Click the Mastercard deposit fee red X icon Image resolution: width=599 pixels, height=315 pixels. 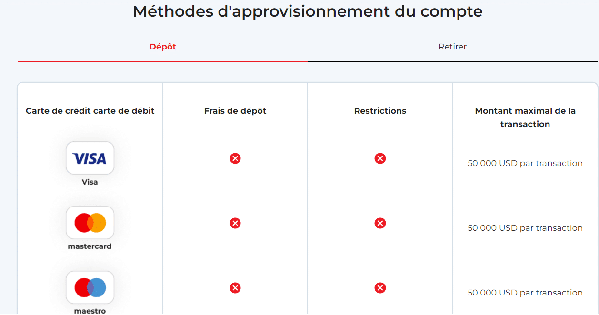point(235,223)
